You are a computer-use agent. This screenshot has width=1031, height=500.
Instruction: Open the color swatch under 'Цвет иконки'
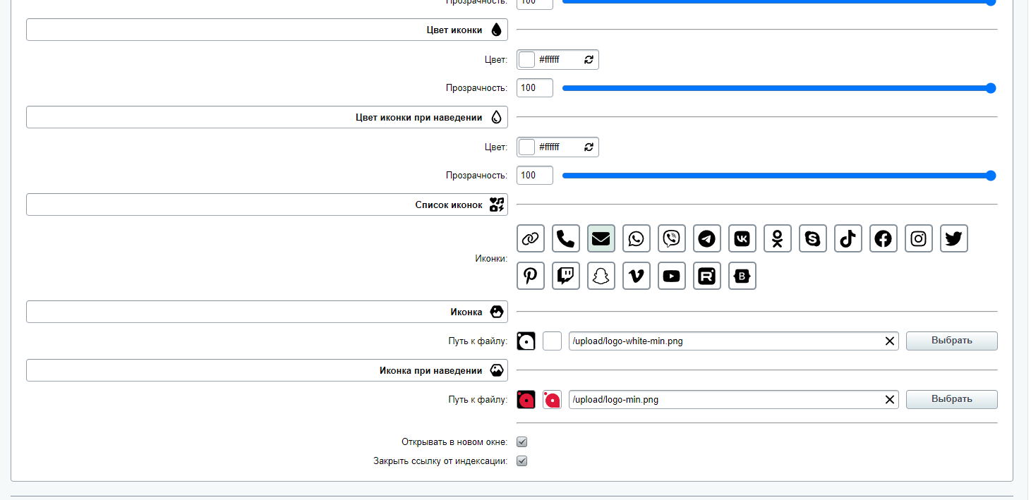click(527, 60)
